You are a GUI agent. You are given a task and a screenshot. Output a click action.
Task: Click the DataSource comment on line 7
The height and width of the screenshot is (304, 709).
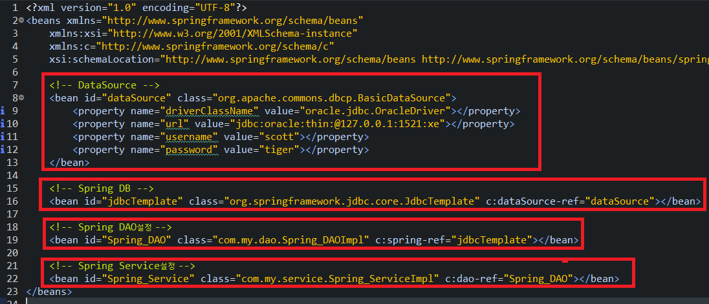point(104,85)
